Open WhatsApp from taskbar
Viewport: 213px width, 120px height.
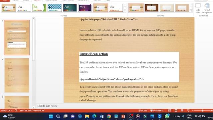point(167,116)
